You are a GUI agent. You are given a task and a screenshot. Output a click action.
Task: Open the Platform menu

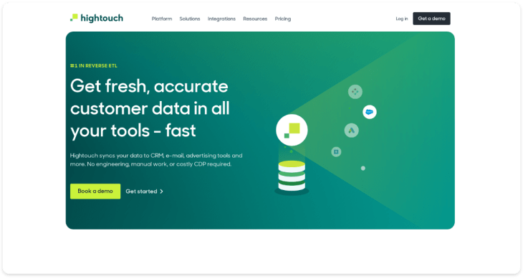162,19
